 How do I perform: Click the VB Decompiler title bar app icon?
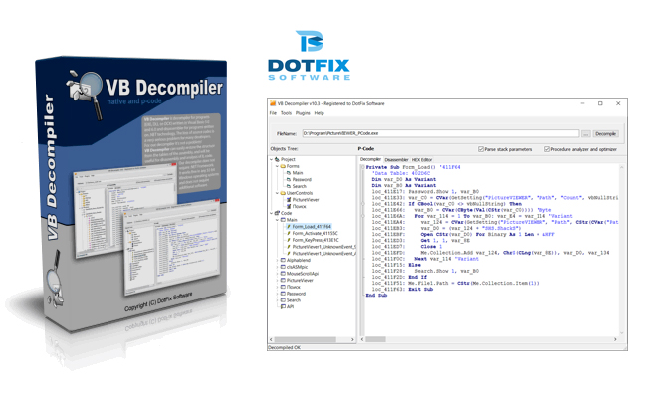tap(273, 103)
